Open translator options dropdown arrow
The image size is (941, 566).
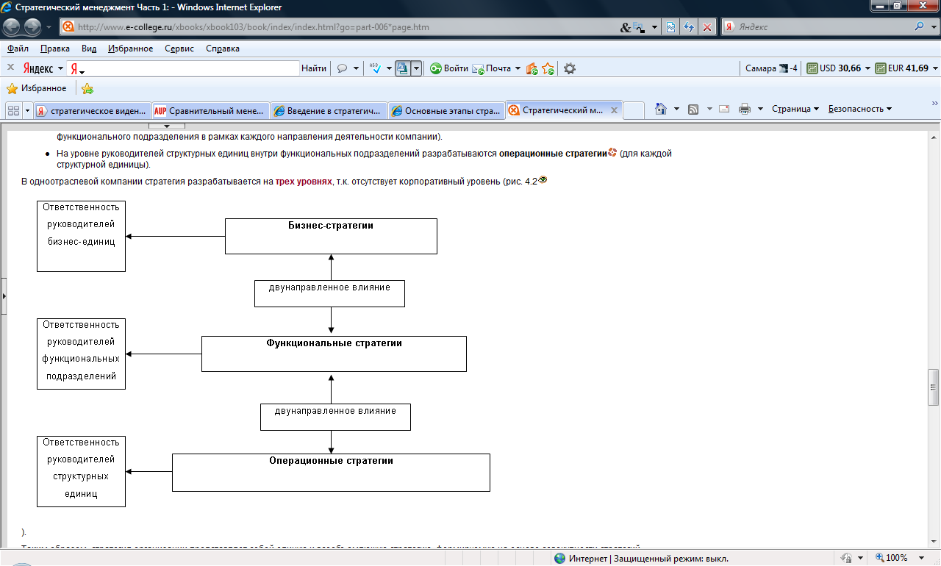point(416,68)
